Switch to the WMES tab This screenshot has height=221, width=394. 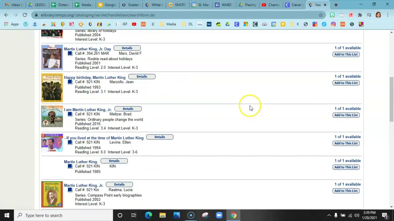tap(224, 5)
